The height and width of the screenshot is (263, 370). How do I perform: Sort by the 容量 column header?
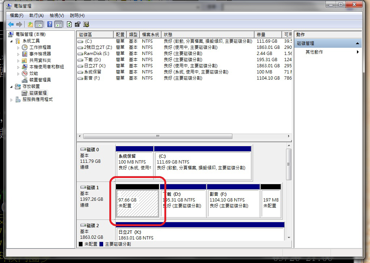pos(268,35)
